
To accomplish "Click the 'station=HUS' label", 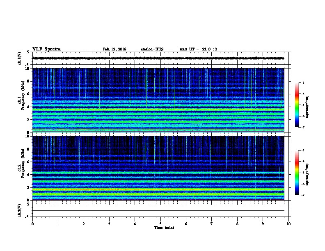I will (x=152, y=49).
